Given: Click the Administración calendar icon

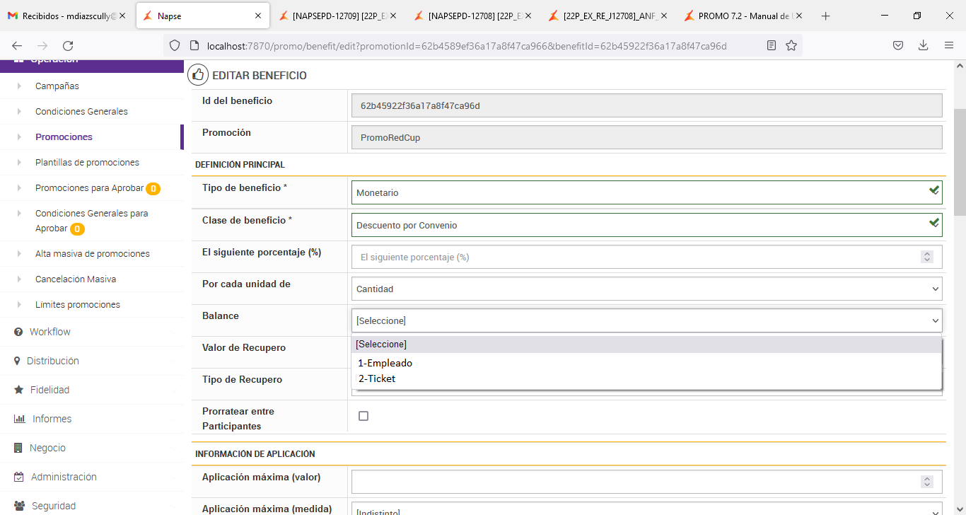Looking at the screenshot, I should tap(19, 477).
